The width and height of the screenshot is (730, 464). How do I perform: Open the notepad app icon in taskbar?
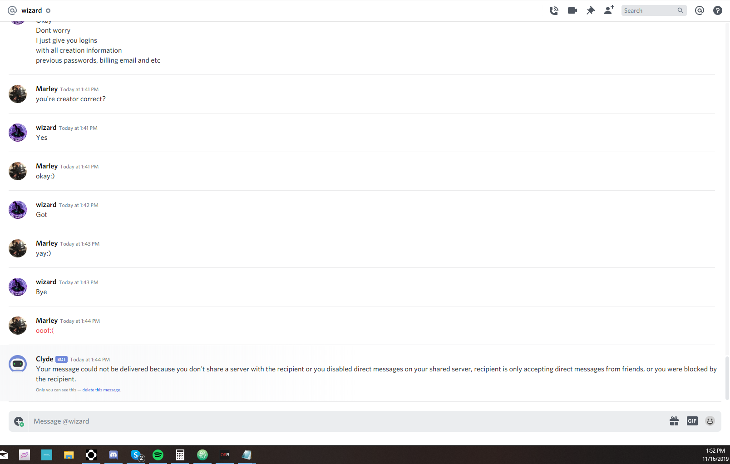pyautogui.click(x=247, y=454)
